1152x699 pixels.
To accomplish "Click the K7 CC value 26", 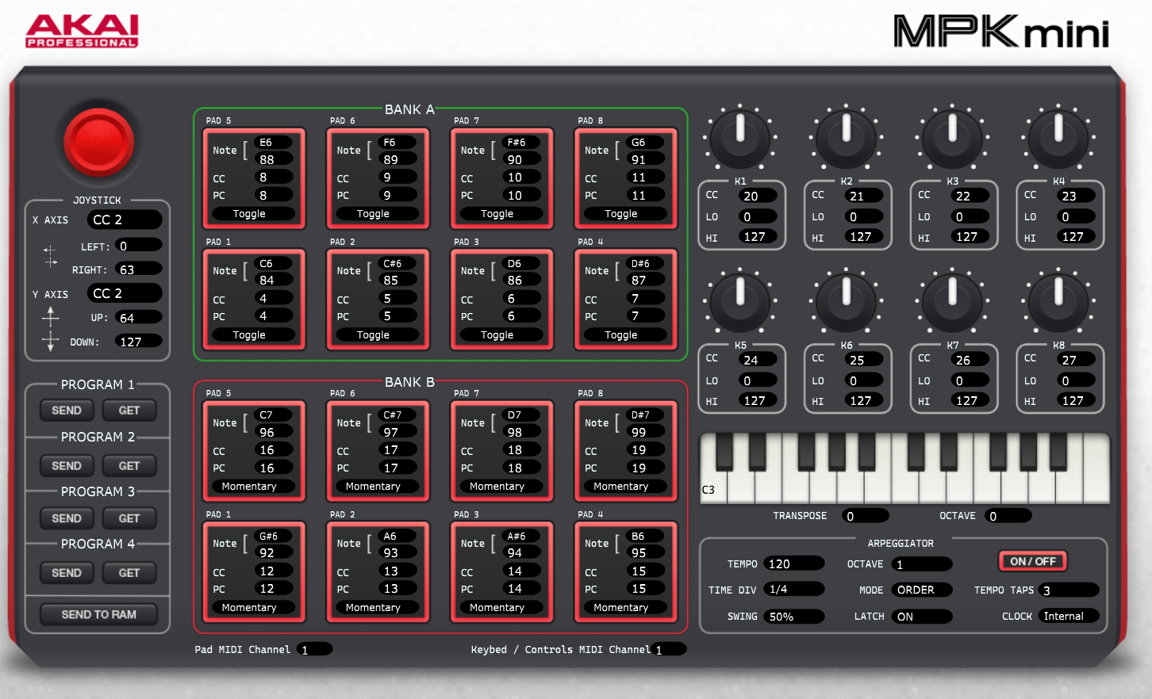I will [970, 360].
